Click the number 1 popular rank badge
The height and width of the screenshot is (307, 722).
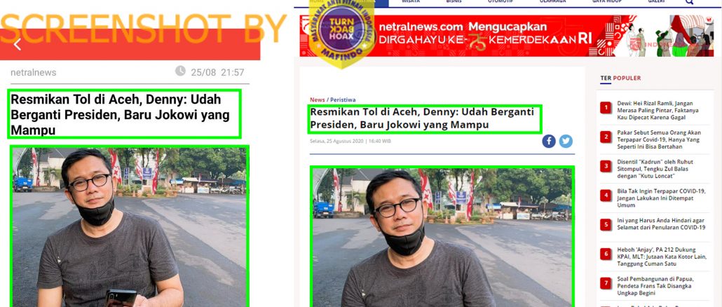[x=606, y=108]
